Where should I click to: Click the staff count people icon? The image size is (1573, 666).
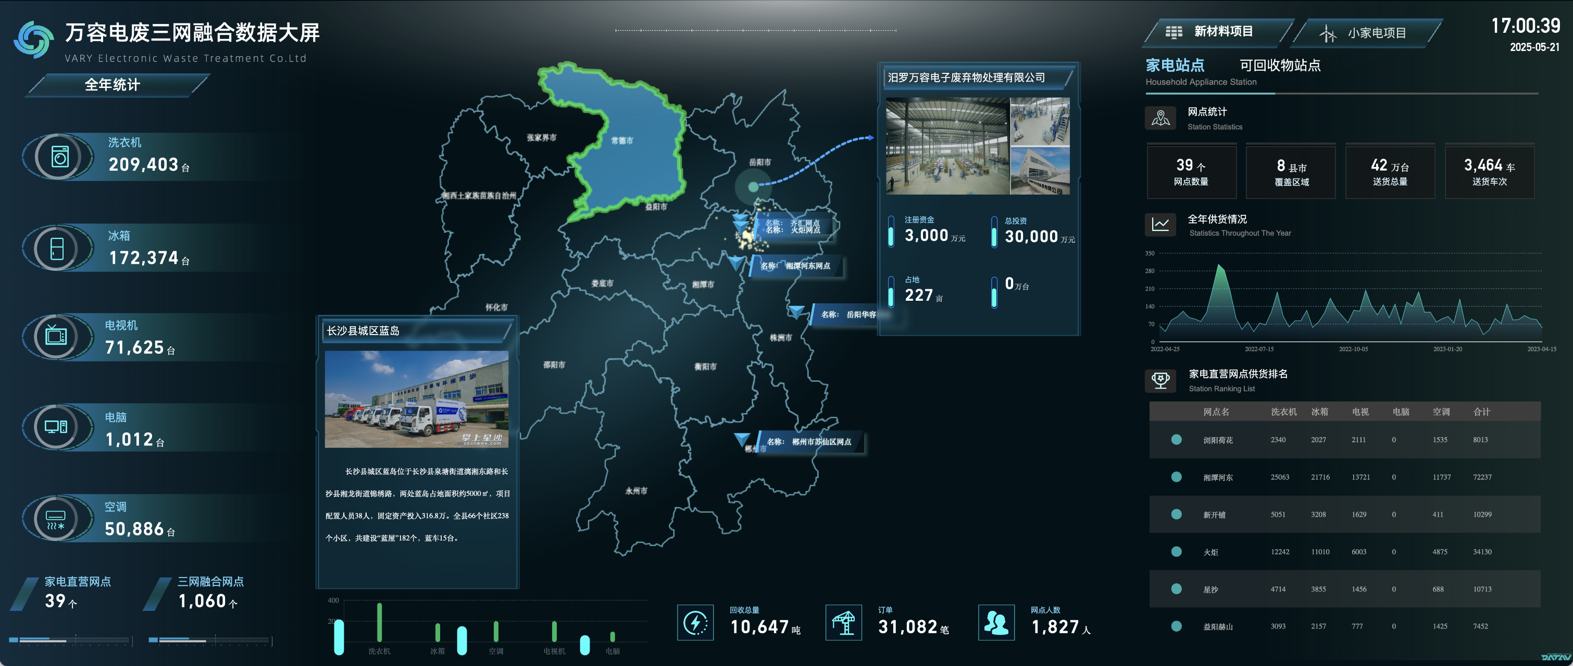[x=996, y=623]
